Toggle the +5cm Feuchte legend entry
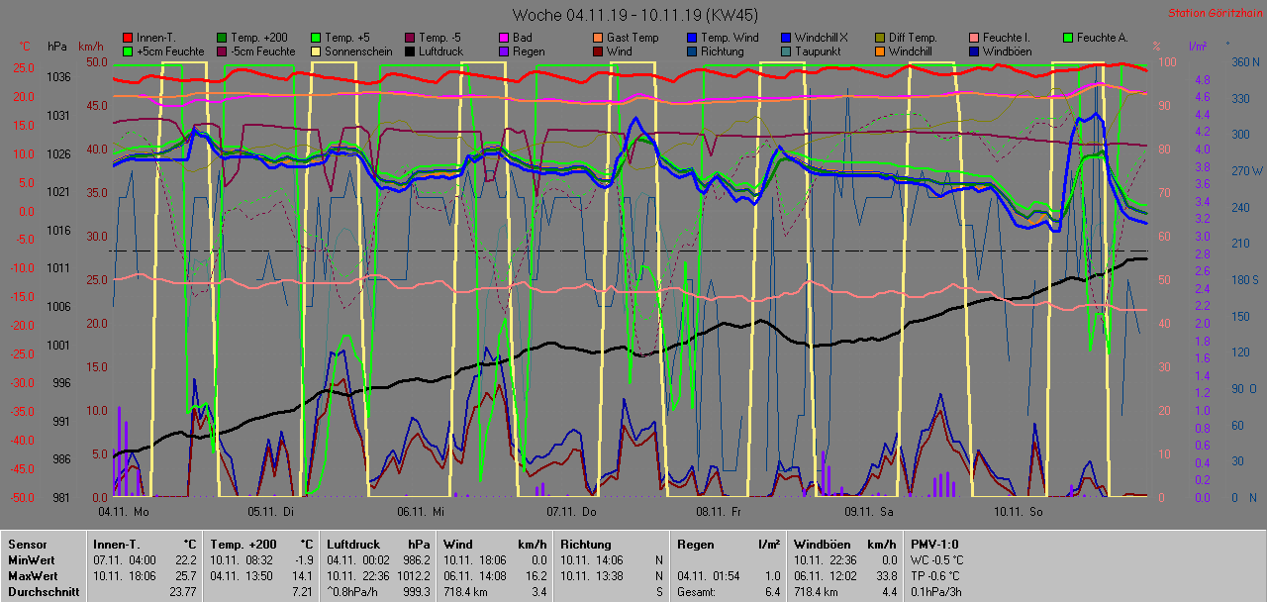 [x=162, y=50]
